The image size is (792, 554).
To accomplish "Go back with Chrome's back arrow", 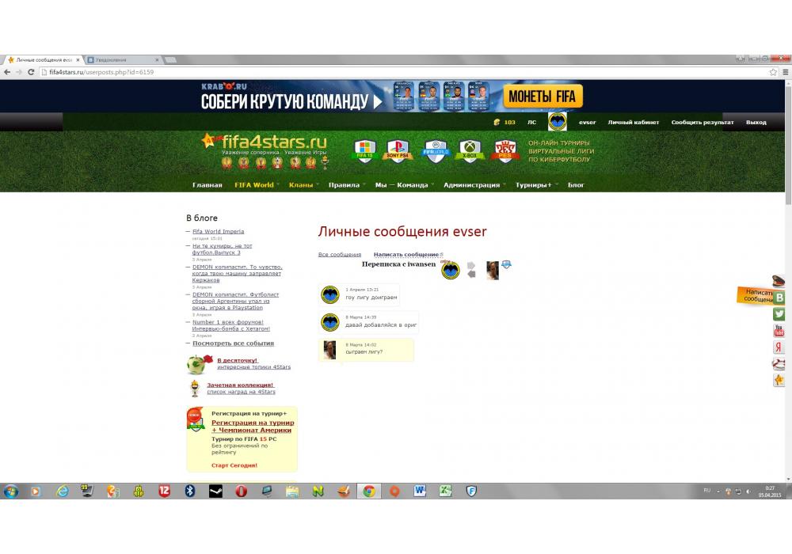I will point(7,72).
